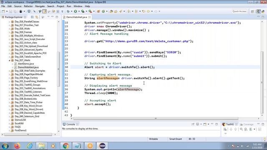Click Package Explorer vertical scrollbar
Image resolution: width=267 pixels, height=150 pixels.
58,69
